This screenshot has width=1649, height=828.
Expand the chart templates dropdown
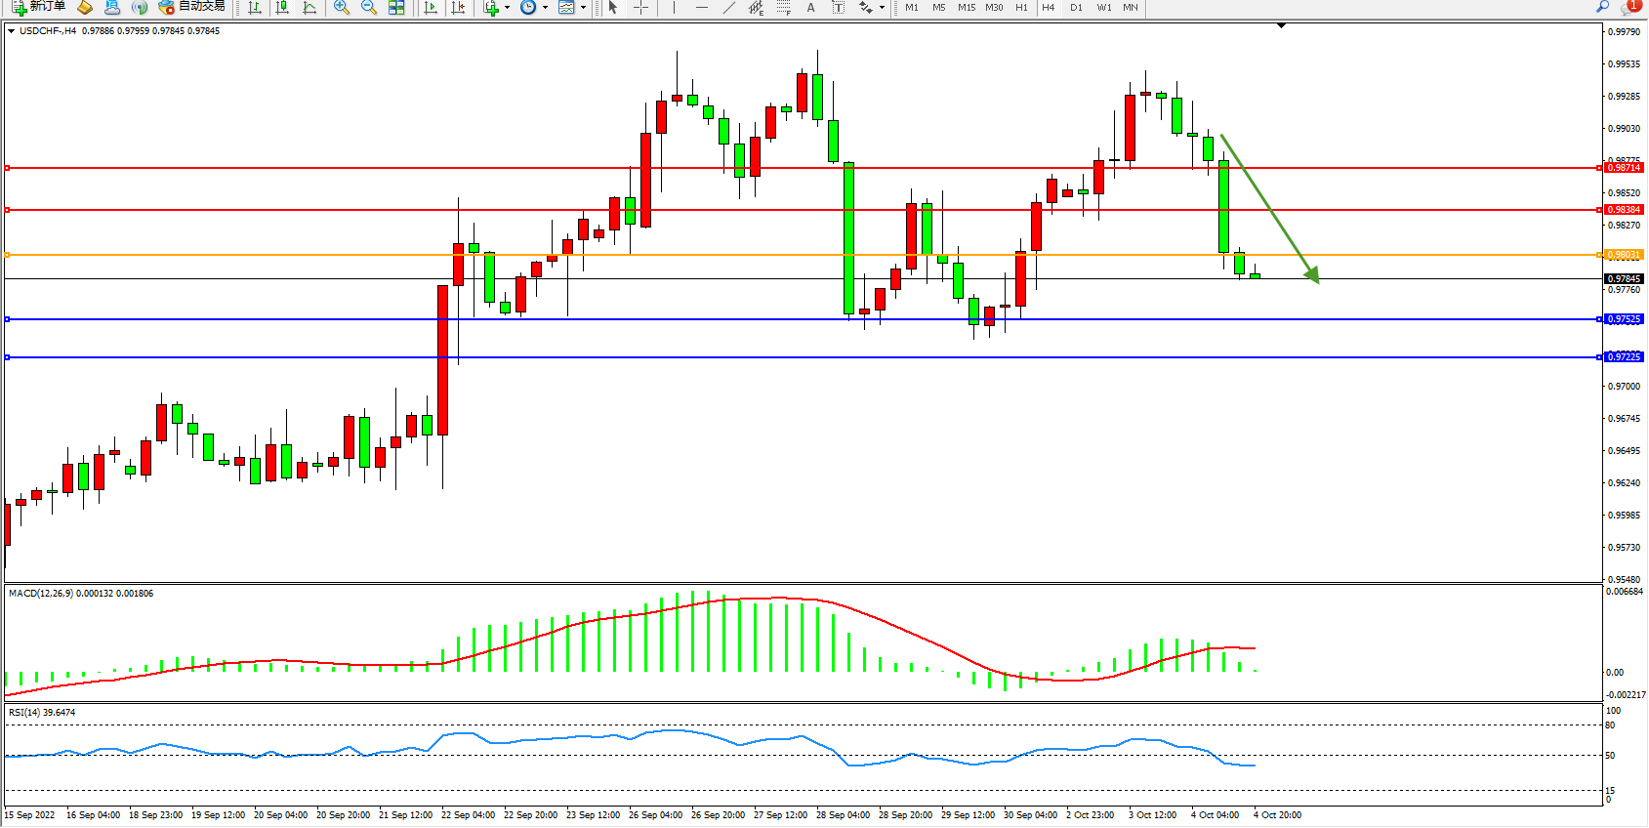[583, 7]
